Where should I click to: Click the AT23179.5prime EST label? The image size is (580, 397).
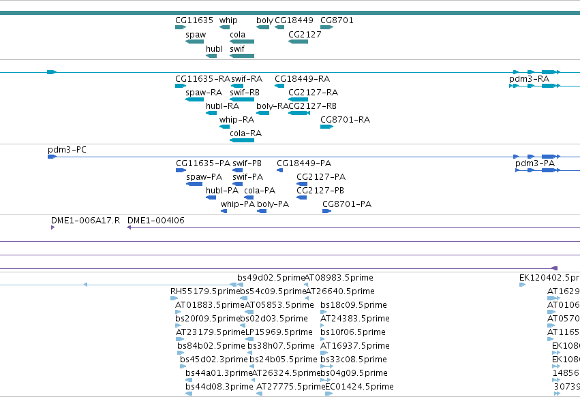click(211, 333)
